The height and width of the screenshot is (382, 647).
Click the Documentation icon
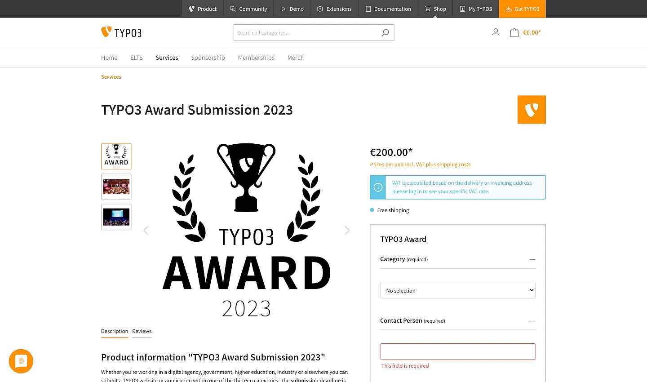368,9
